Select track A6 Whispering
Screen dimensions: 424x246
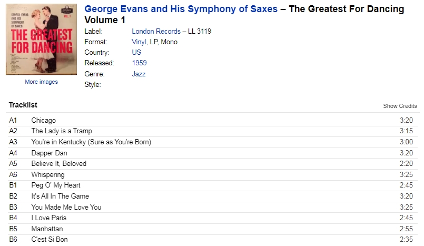point(212,175)
